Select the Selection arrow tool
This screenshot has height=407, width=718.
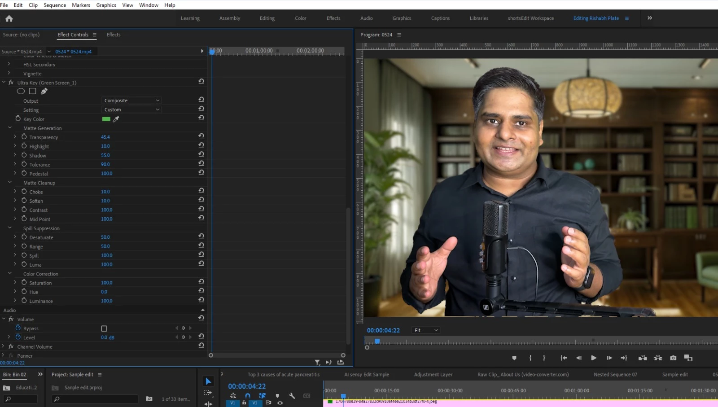(x=208, y=381)
